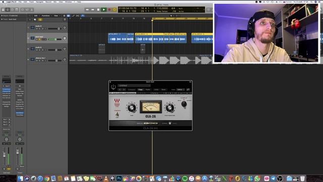Click the plugin Redo button
This screenshot has width=323, height=182.
[x=164, y=89]
